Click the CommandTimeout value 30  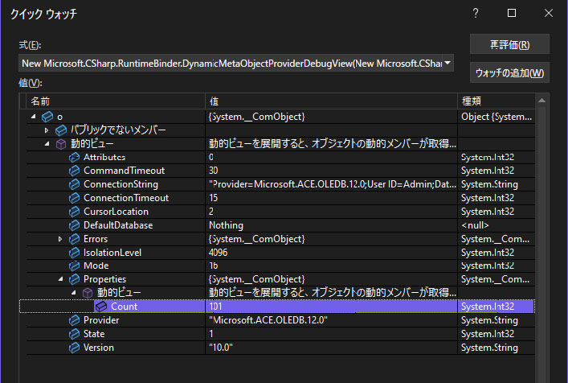pyautogui.click(x=214, y=171)
